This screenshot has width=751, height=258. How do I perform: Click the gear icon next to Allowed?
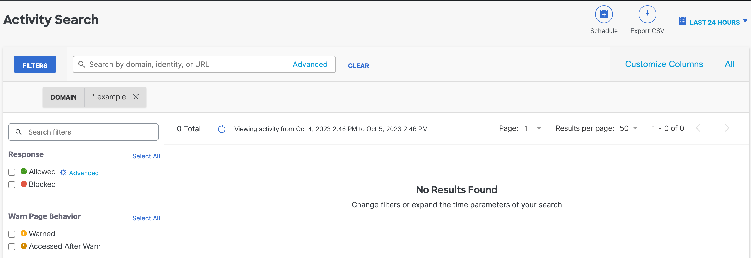tap(63, 173)
